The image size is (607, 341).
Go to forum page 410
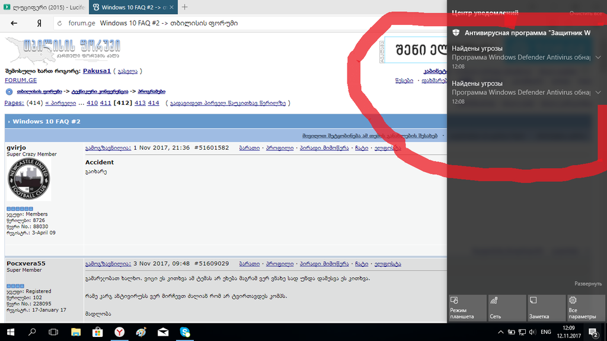click(92, 103)
